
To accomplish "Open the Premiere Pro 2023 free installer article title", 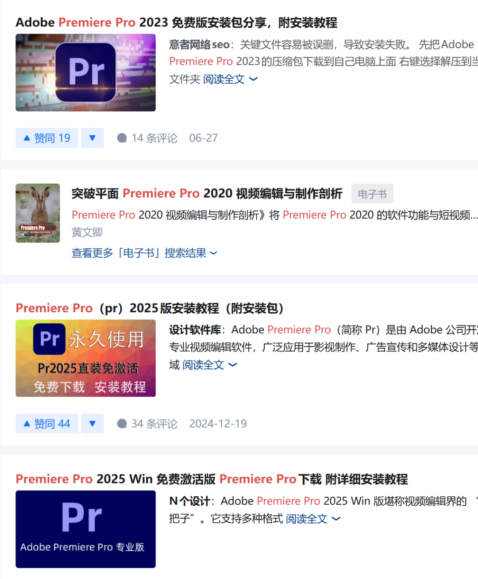I will click(176, 22).
